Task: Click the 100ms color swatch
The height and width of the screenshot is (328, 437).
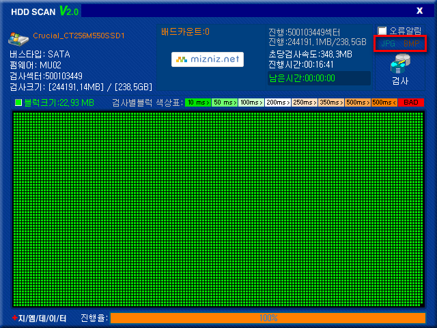Action: [251, 102]
